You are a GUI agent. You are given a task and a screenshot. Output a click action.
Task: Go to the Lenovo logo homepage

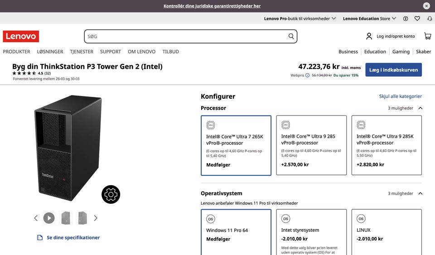pos(21,36)
